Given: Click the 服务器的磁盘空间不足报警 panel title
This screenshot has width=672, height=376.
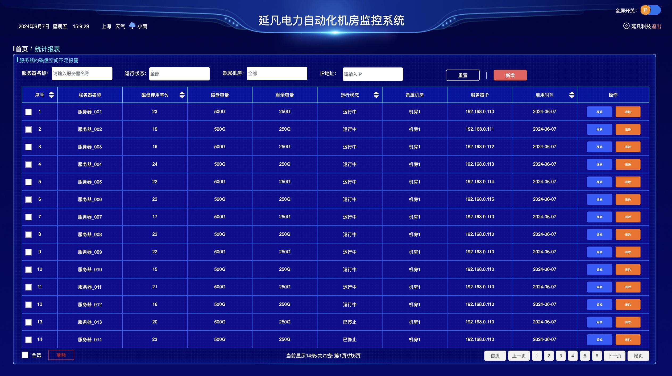Looking at the screenshot, I should [49, 61].
